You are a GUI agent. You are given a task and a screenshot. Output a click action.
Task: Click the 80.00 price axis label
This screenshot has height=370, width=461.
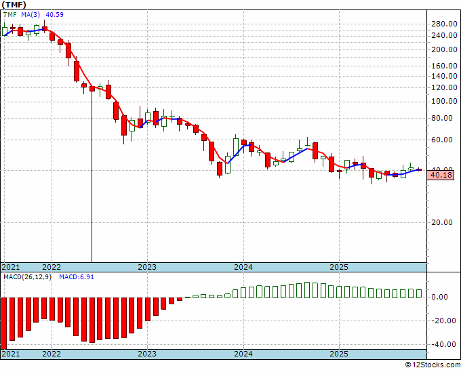[x=442, y=118]
